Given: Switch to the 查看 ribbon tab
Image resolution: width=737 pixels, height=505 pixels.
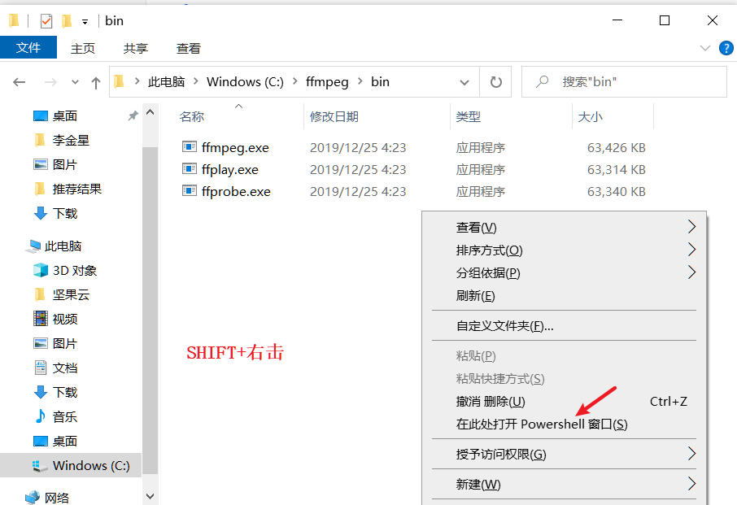Looking at the screenshot, I should 188,49.
